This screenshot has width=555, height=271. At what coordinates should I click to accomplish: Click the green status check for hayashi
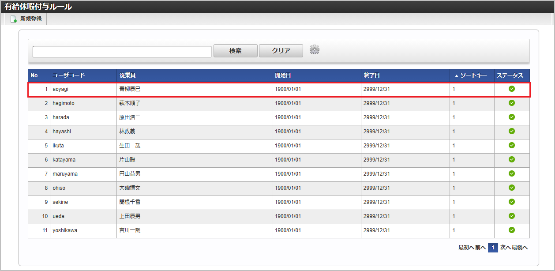[512, 131]
